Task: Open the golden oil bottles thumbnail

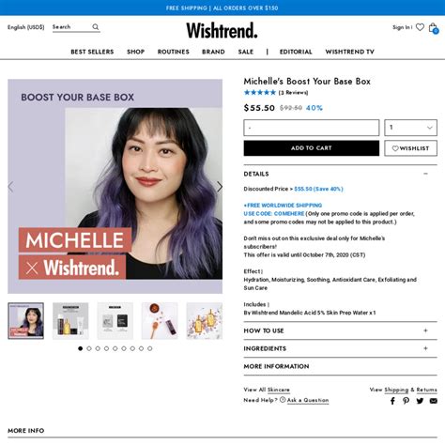Action: pos(205,321)
